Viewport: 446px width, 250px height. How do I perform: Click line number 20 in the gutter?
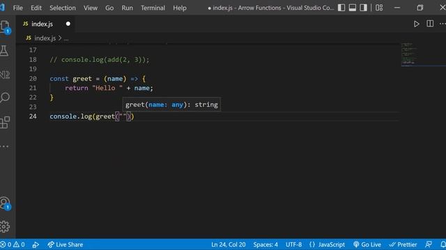click(x=33, y=78)
